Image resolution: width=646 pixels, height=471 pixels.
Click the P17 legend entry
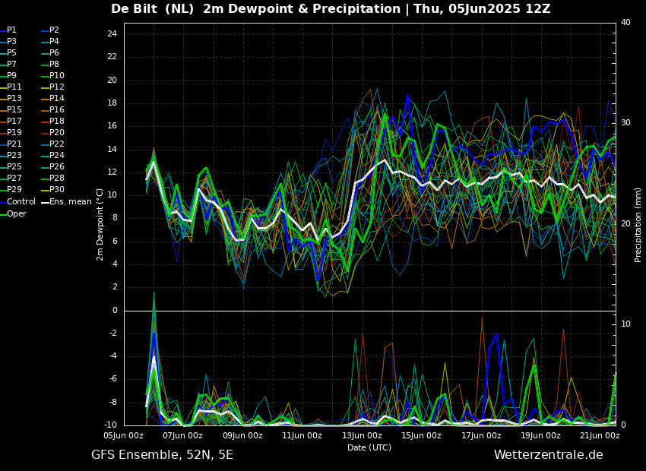click(x=11, y=121)
